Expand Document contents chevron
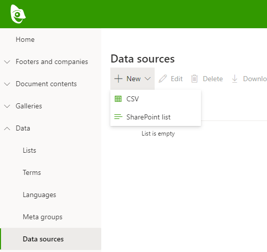Image resolution: width=267 pixels, height=252 pixels. [x=7, y=84]
